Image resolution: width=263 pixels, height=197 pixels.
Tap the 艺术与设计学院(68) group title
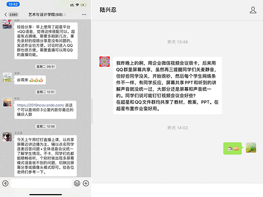click(x=45, y=15)
